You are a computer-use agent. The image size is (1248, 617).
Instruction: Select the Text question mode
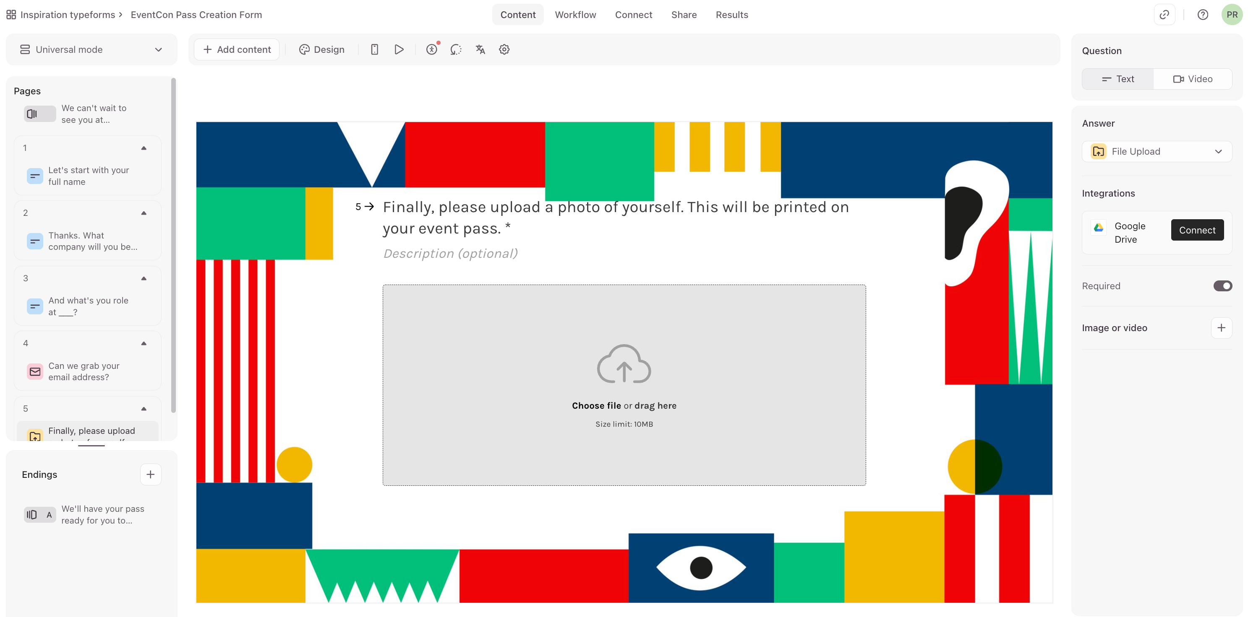click(1117, 79)
